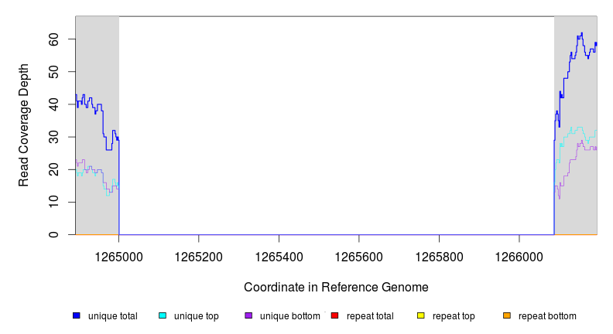
Task: Click the orange repeat bottom legend swatch
Action: [x=507, y=316]
